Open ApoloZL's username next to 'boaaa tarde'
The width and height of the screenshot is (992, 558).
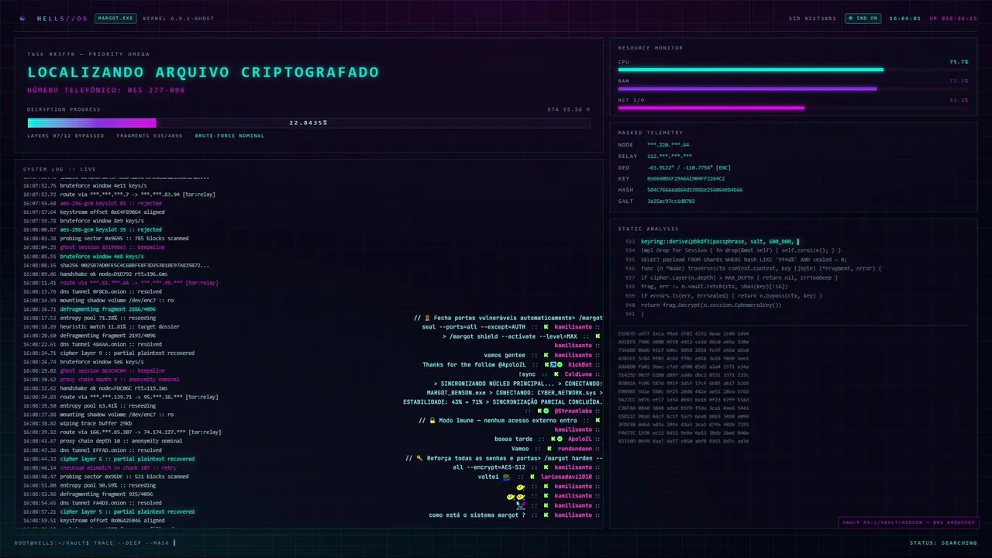[x=580, y=439]
